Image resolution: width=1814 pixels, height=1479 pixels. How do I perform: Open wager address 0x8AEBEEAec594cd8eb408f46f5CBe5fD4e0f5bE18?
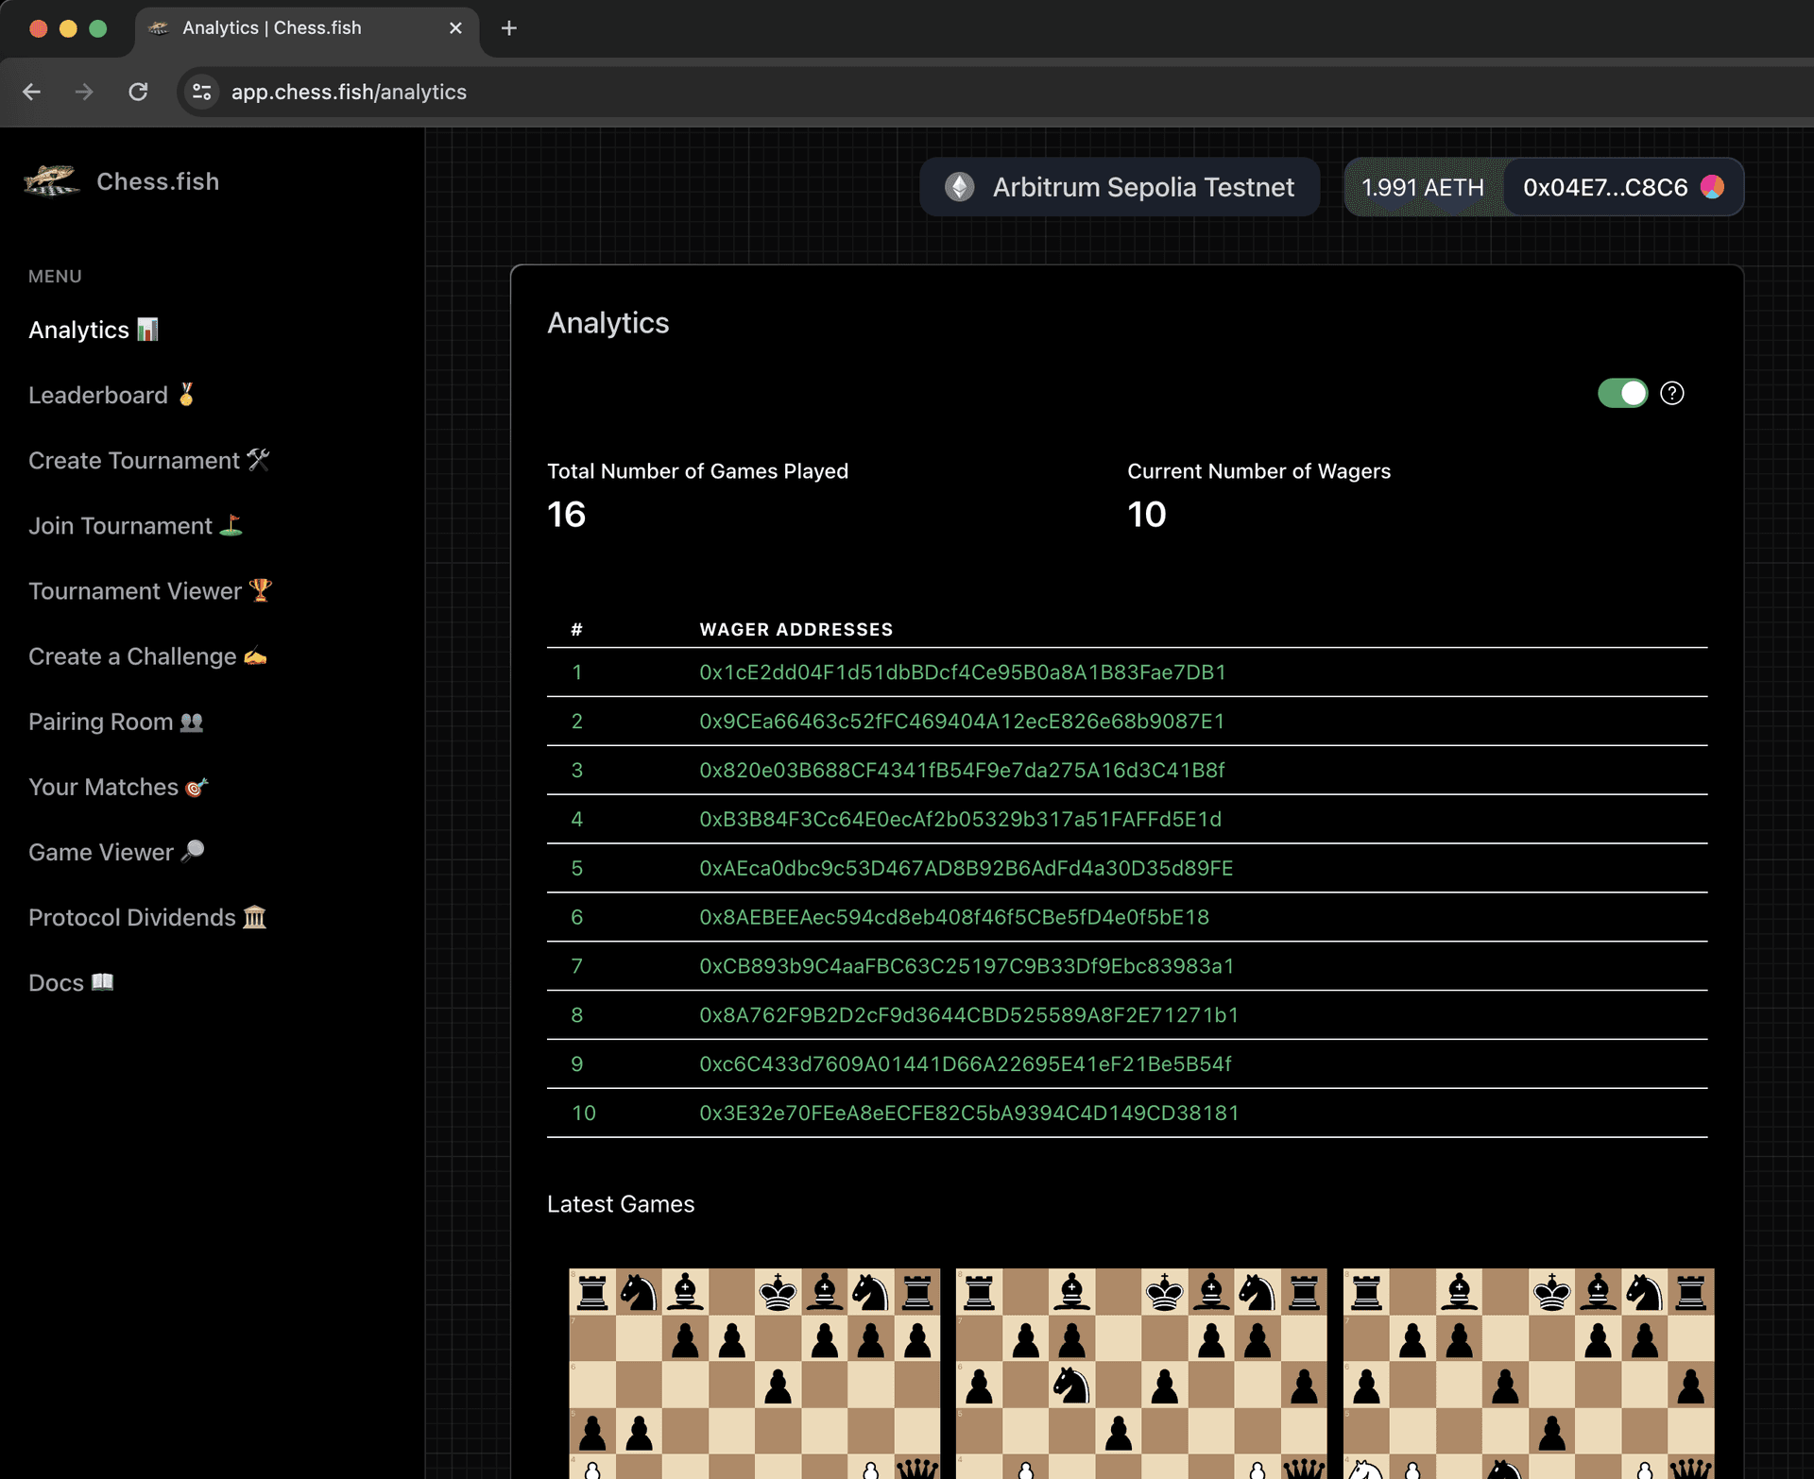coord(954,918)
